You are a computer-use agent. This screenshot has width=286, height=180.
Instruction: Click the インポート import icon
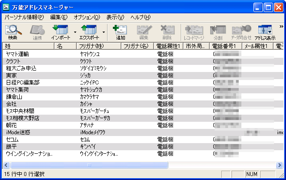(61, 32)
